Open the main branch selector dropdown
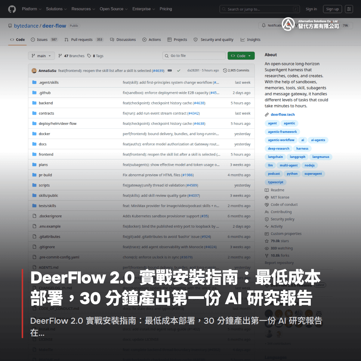This screenshot has width=361, height=361. pos(42,56)
